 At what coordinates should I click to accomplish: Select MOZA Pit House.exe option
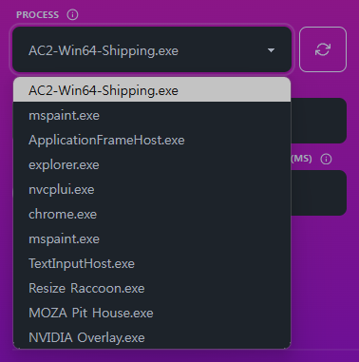(152, 313)
